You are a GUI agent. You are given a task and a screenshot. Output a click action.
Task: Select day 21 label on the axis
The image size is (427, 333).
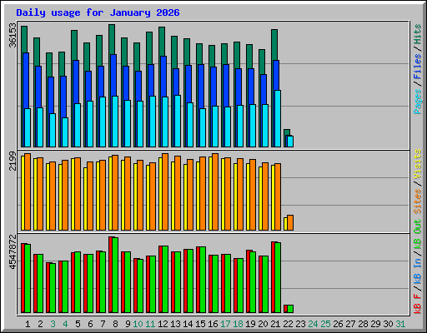point(275,324)
